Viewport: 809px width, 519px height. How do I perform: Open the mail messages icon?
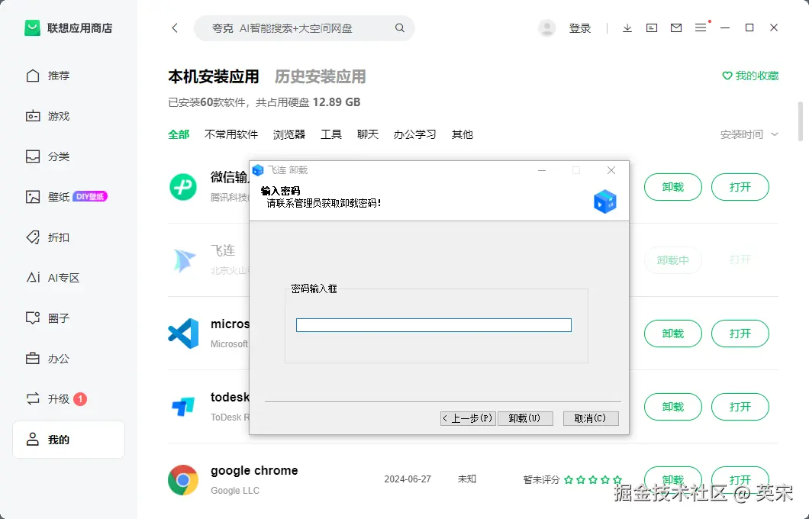676,28
